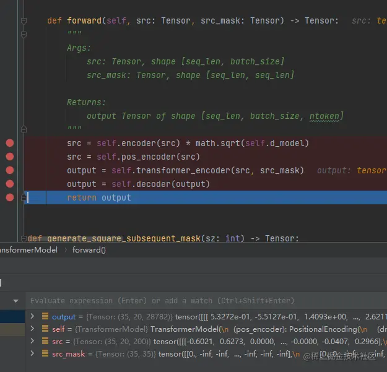Click '{Tensor: (35, 20, 28782)}' output value
Viewport: 387px width, 372px height.
tap(129, 317)
